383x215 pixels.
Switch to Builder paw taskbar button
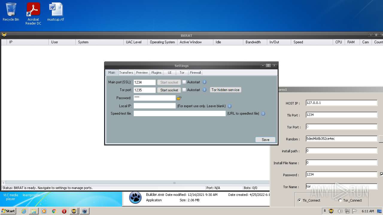pos(85,211)
